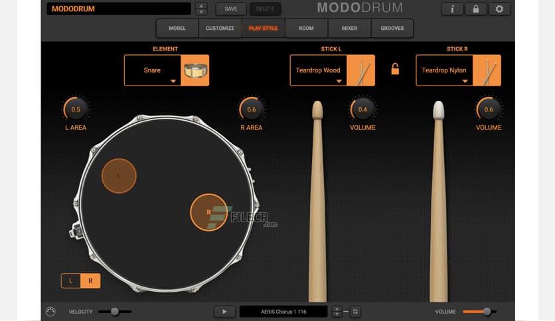Toggle the stick link unlock icon
The width and height of the screenshot is (555, 321).
pos(395,69)
